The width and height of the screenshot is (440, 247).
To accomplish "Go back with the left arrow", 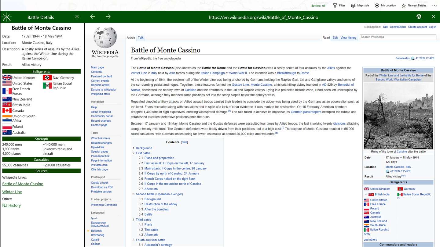I will 93,16.
